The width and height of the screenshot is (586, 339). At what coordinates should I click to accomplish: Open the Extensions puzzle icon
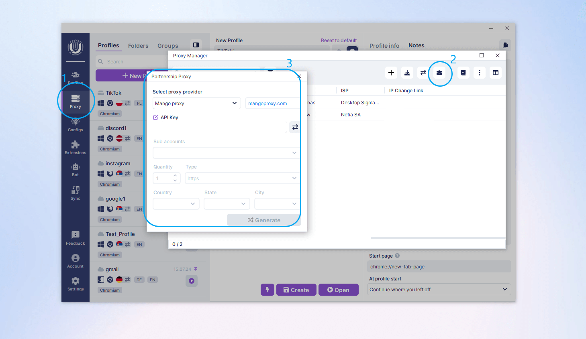click(x=75, y=147)
